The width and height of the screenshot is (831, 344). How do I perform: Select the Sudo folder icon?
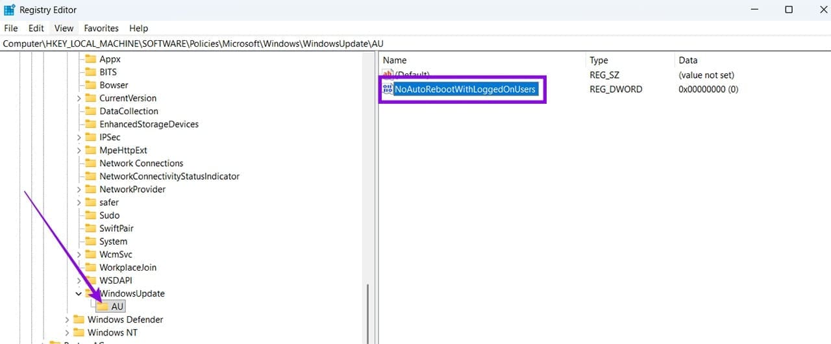[x=90, y=215]
